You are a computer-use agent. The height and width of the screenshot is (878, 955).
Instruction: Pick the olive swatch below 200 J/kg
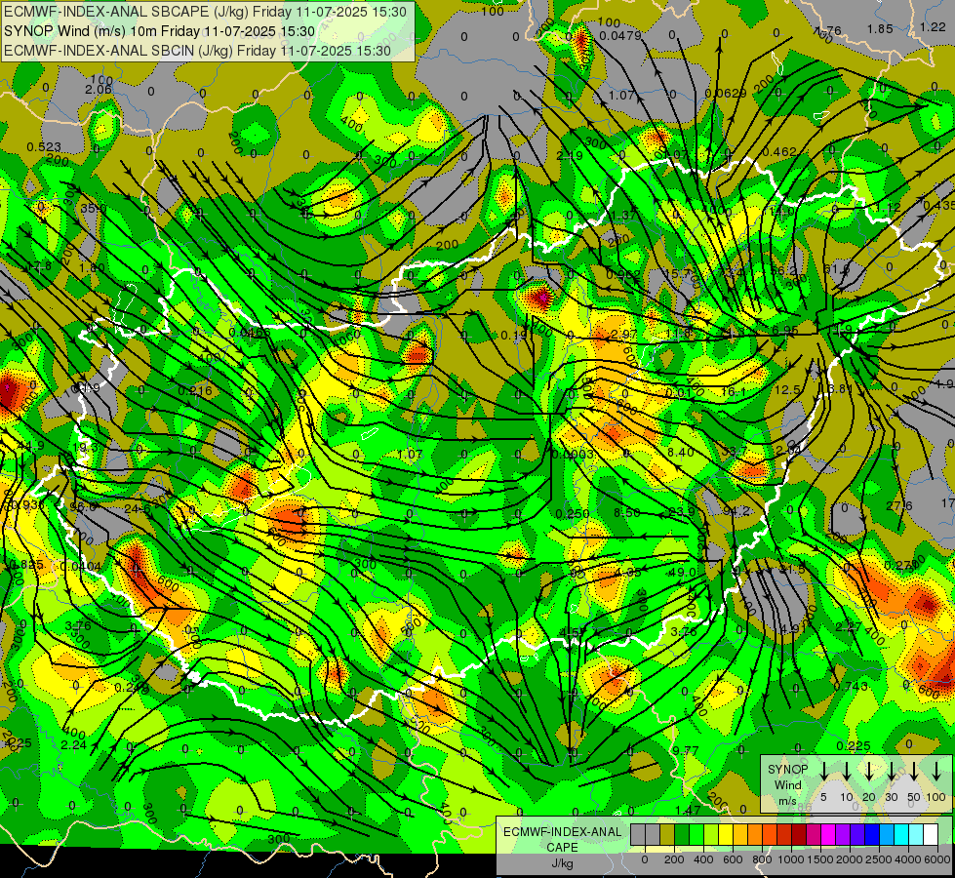coord(667,834)
